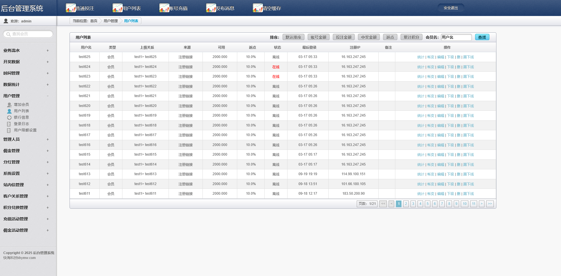The width and height of the screenshot is (561, 276).
Task: Click the 银行信息 diamond icon in sidebar
Action: (x=9, y=117)
